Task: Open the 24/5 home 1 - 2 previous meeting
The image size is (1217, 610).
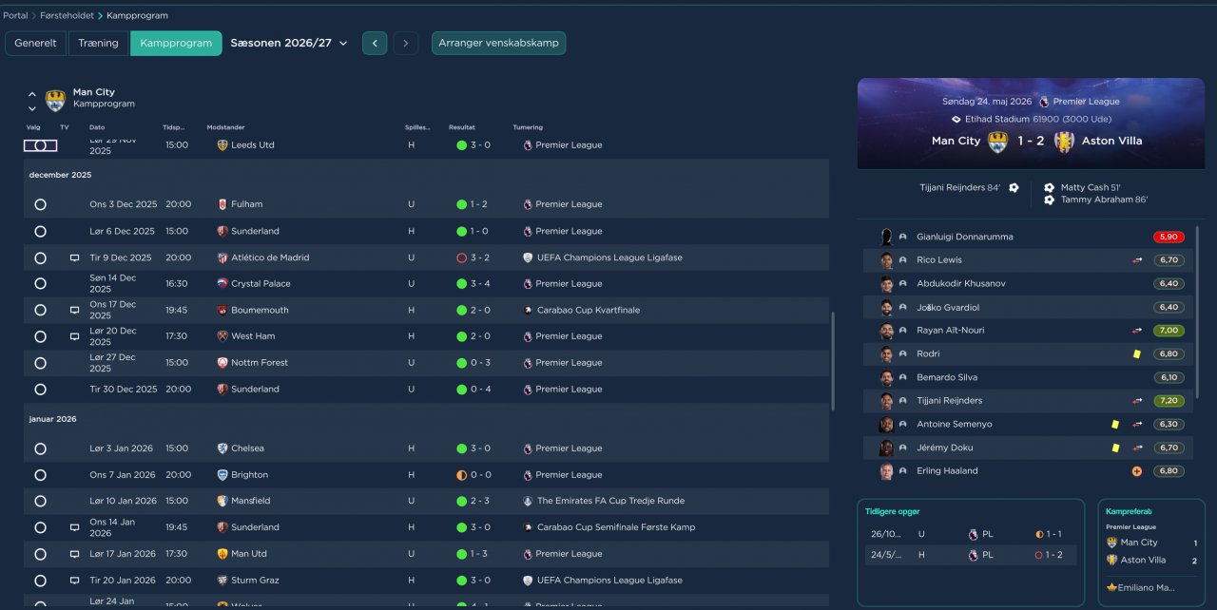Action: click(971, 555)
